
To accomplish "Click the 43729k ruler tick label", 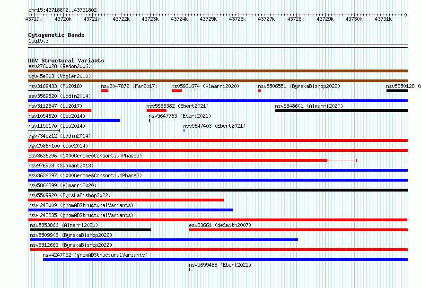I will [x=325, y=19].
